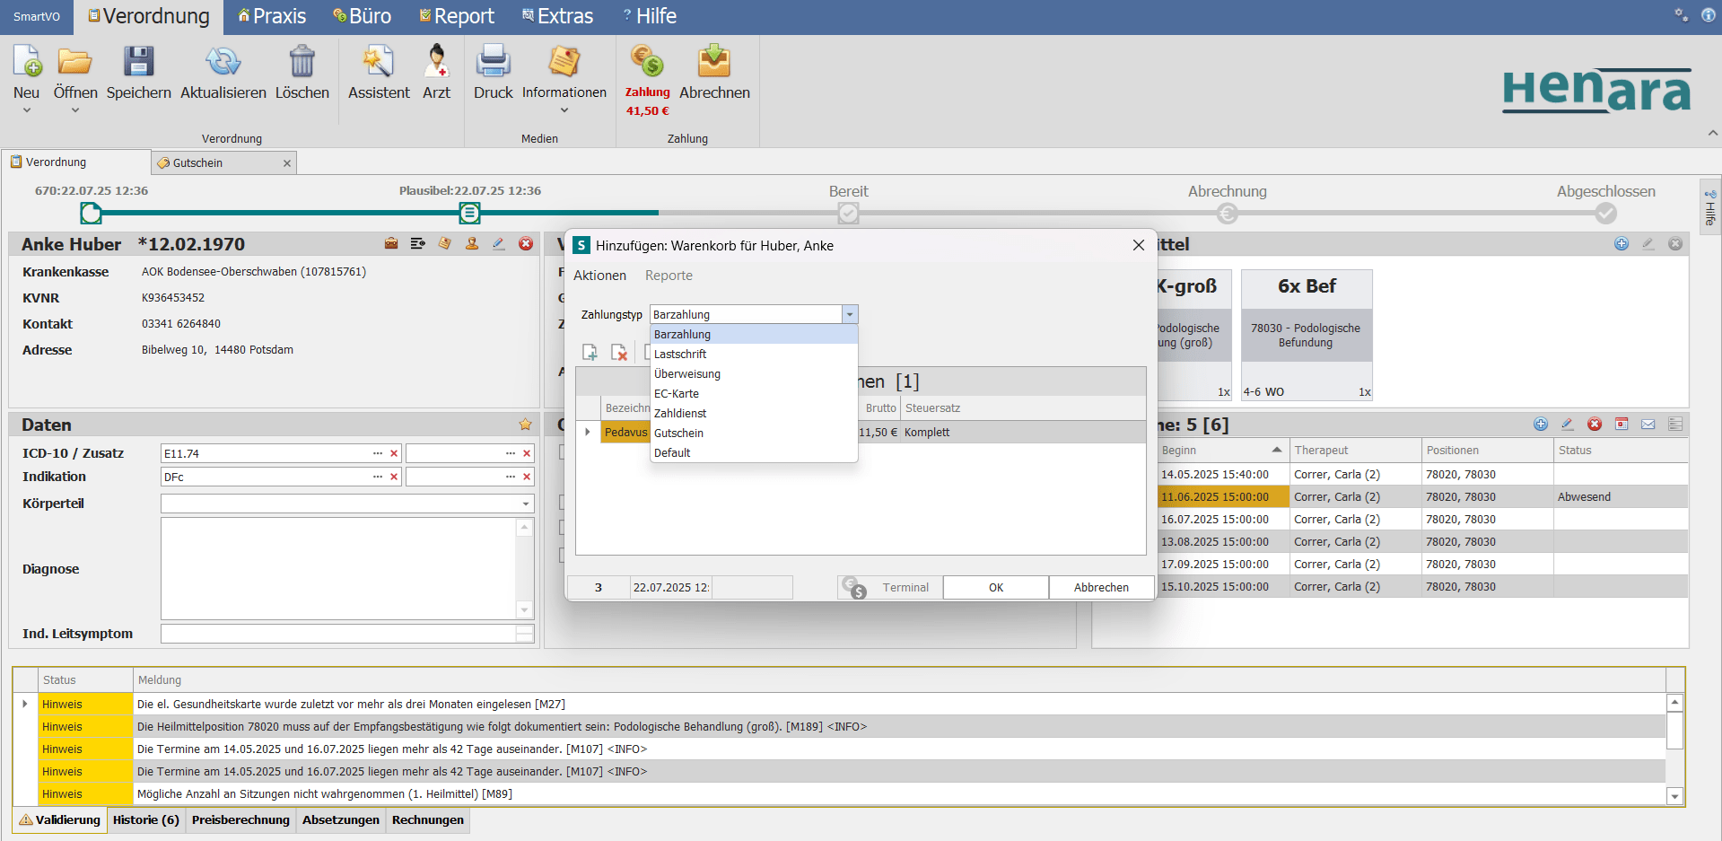Add a new appointment with blue plus icon
Viewport: 1722px width, 841px height.
pyautogui.click(x=1541, y=424)
